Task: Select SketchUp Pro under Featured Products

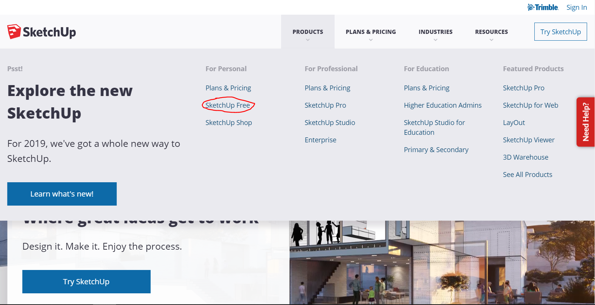Action: (523, 88)
